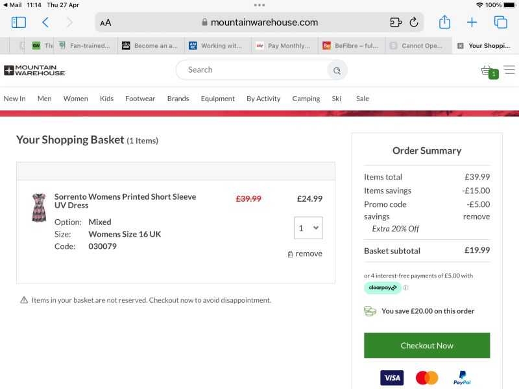Open a new Safari tab
The width and height of the screenshot is (519, 389).
(472, 23)
